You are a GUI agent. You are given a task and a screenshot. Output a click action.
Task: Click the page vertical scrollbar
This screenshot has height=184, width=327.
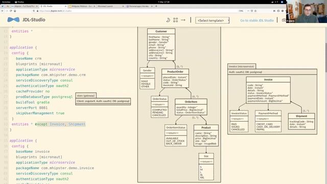pyautogui.click(x=326, y=58)
